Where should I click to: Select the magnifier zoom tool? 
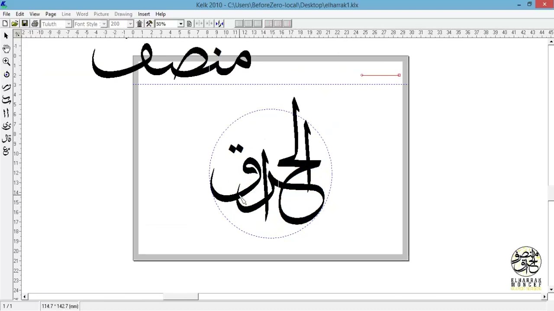point(6,62)
